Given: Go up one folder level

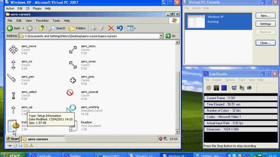Looking at the screenshot, I should click(42, 28).
